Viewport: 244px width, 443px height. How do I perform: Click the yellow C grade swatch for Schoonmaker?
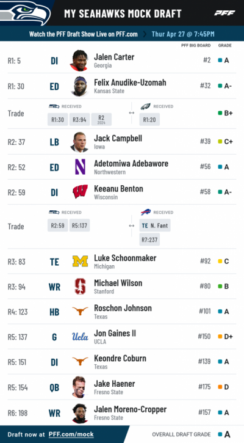pos(220,262)
